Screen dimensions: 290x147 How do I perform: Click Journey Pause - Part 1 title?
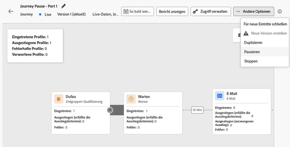pos(39,6)
